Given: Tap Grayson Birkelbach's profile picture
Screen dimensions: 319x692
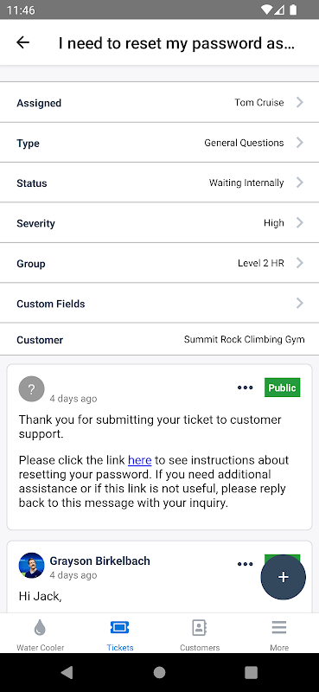Looking at the screenshot, I should [31, 566].
